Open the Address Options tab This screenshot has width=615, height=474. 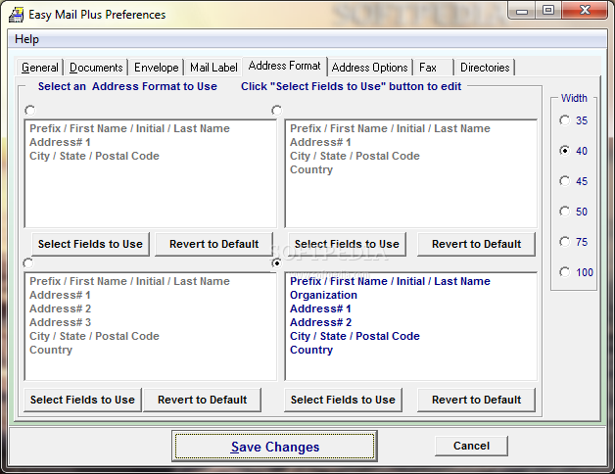(x=369, y=68)
